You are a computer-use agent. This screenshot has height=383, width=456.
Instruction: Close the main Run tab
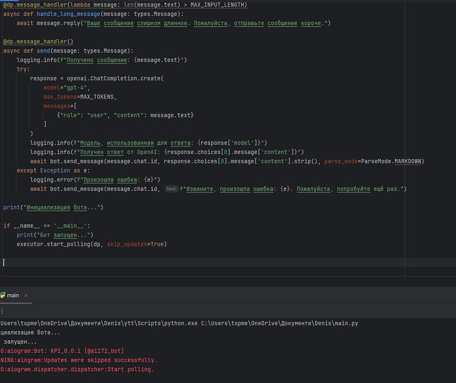coord(25,295)
